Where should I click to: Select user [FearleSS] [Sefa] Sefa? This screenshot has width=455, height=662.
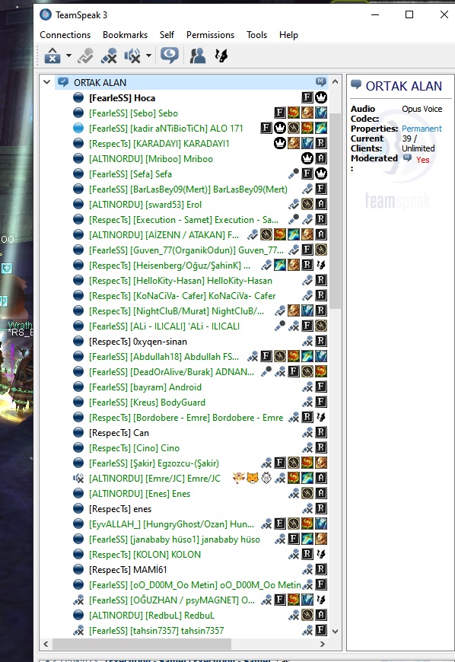click(x=130, y=174)
